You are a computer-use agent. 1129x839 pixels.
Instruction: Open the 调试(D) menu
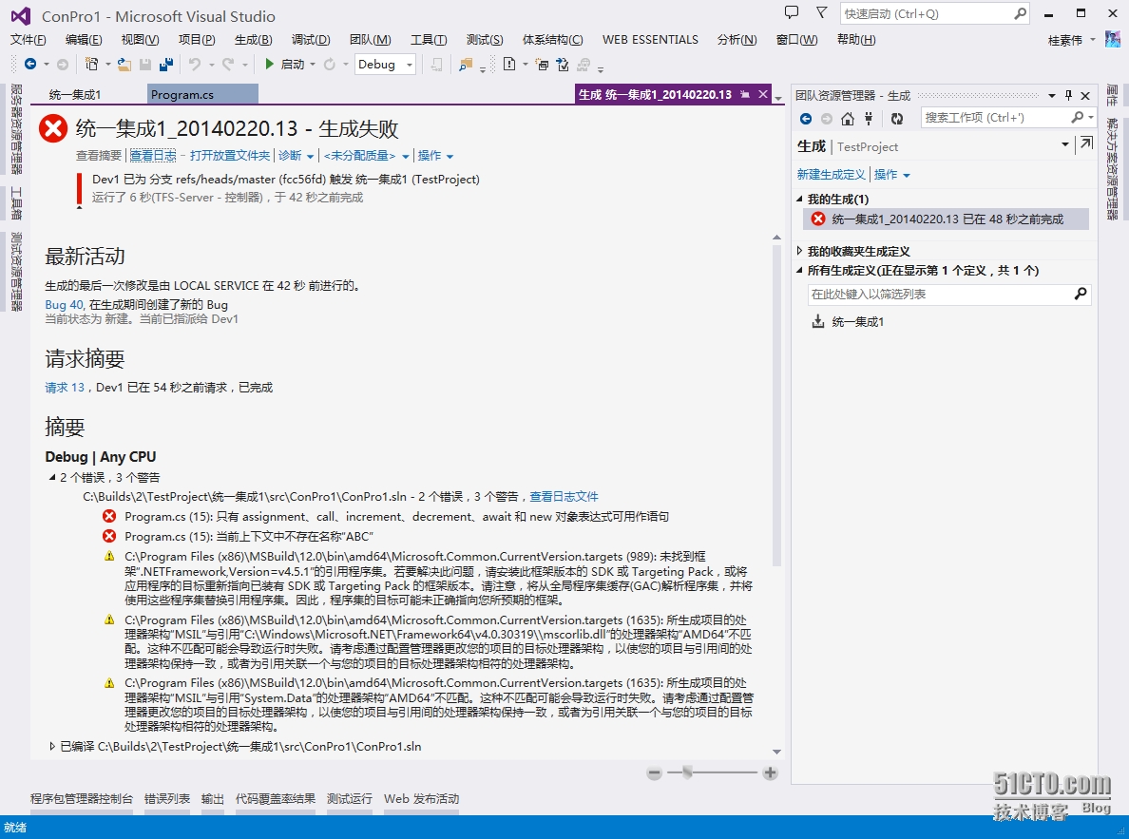[x=311, y=40]
